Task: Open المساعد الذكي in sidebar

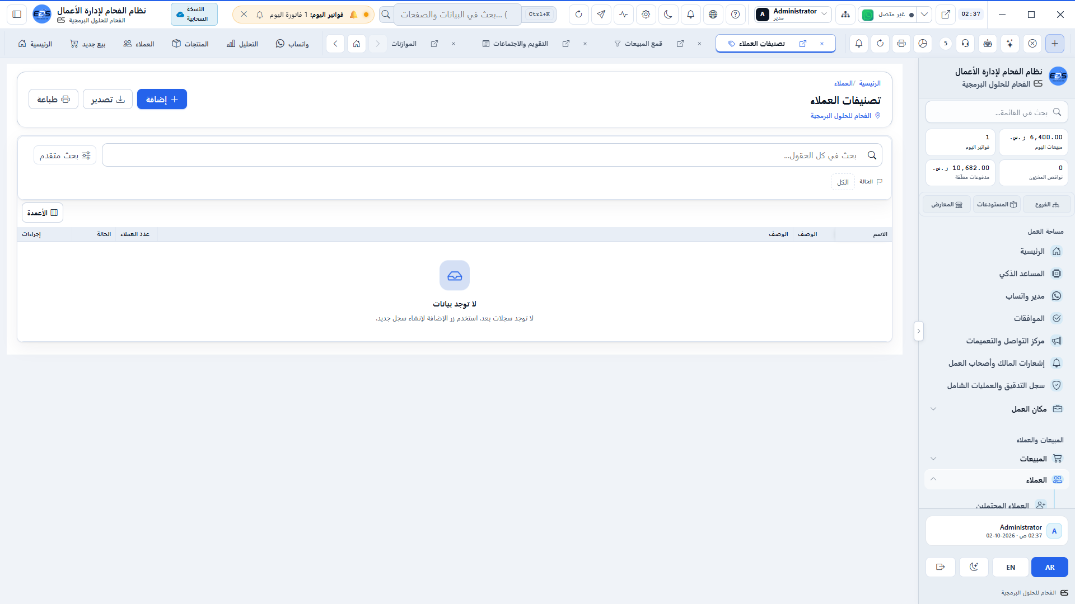Action: (x=997, y=274)
